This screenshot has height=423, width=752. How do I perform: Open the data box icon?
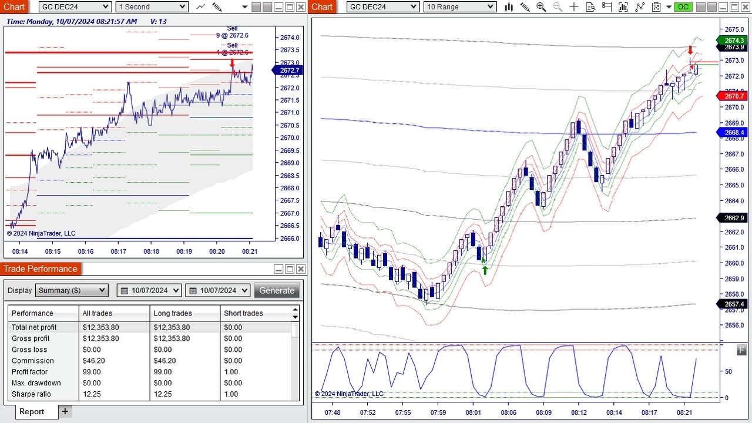click(590, 7)
